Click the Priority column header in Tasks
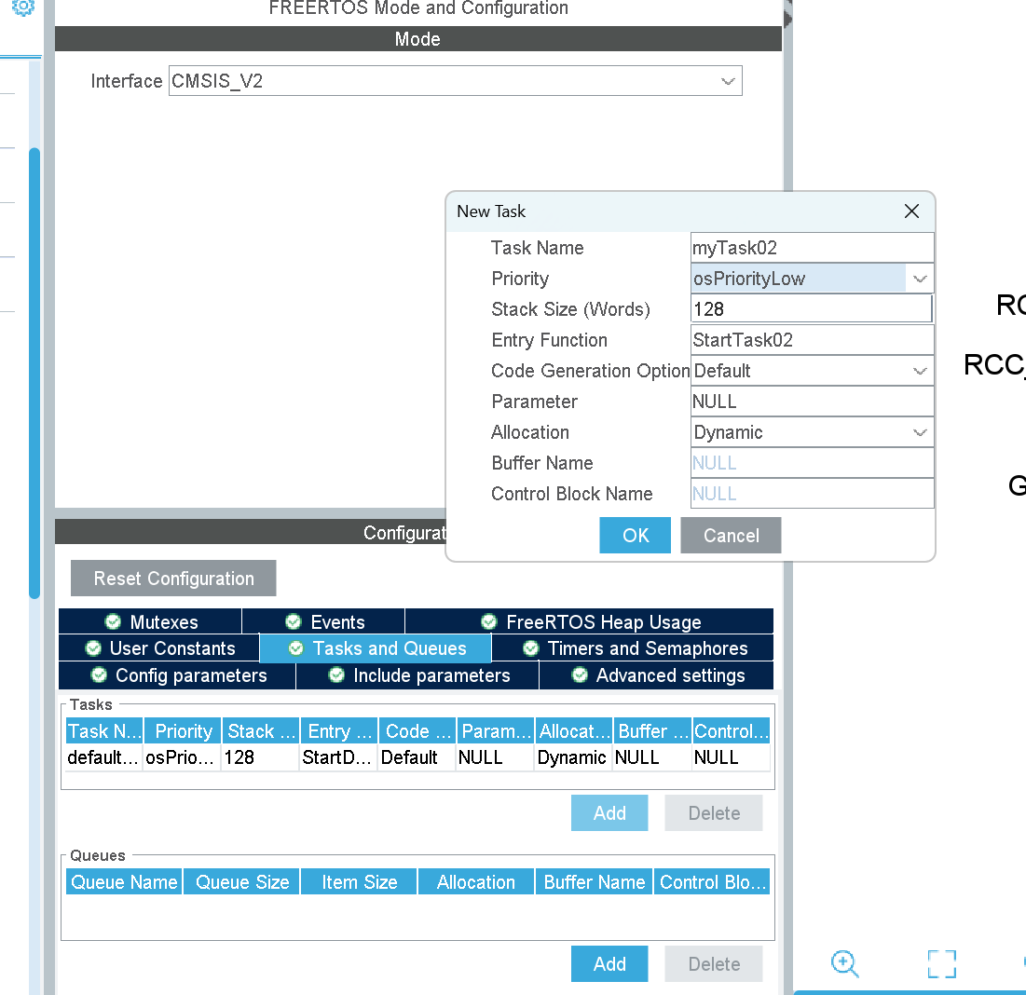Image resolution: width=1026 pixels, height=995 pixels. tap(183, 731)
